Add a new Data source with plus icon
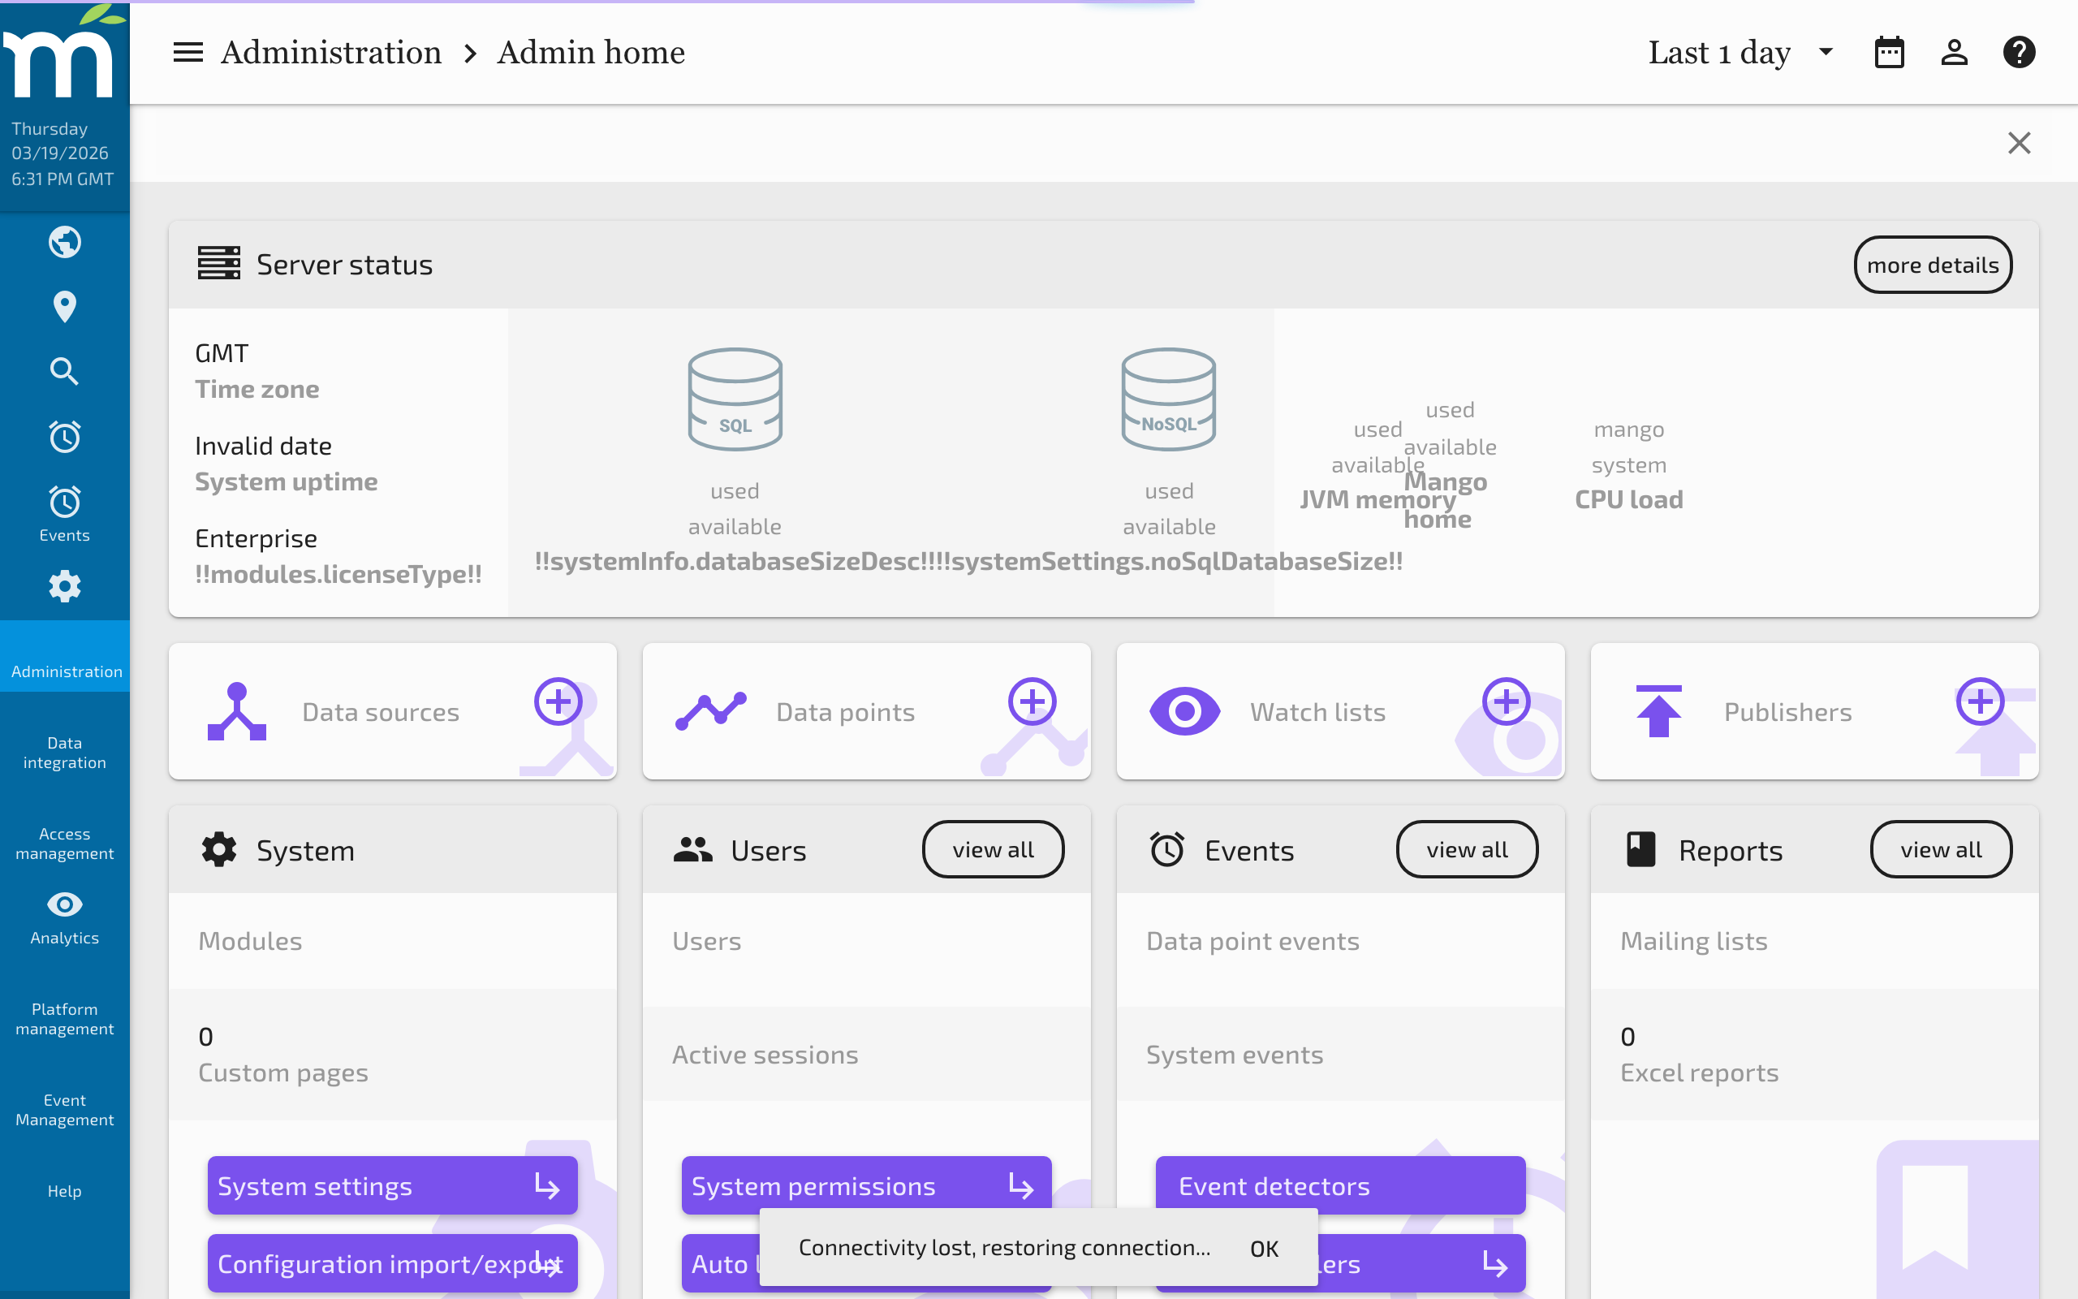The width and height of the screenshot is (2078, 1299). pos(559,701)
